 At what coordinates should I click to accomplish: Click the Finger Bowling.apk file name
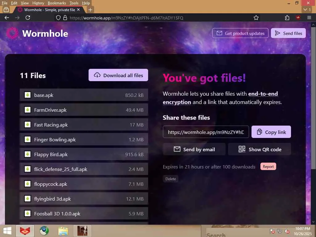tap(55, 140)
